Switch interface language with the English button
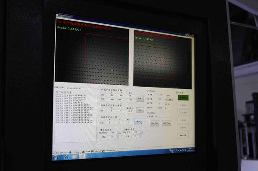258x171 pixels. coord(183,135)
